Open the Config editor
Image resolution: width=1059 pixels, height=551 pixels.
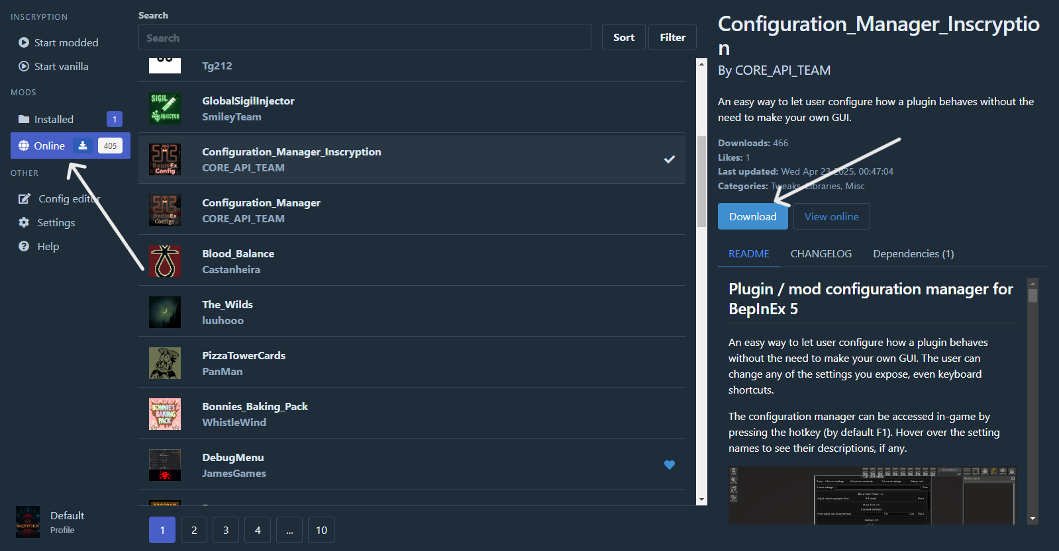(70, 198)
